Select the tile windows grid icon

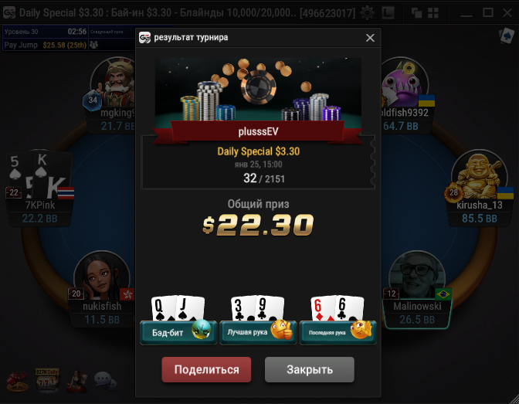(x=433, y=13)
